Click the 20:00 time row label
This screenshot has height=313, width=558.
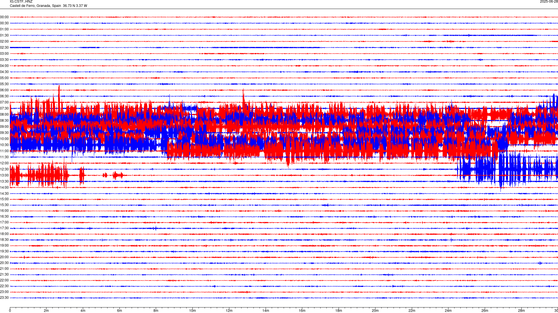[x=4, y=257]
